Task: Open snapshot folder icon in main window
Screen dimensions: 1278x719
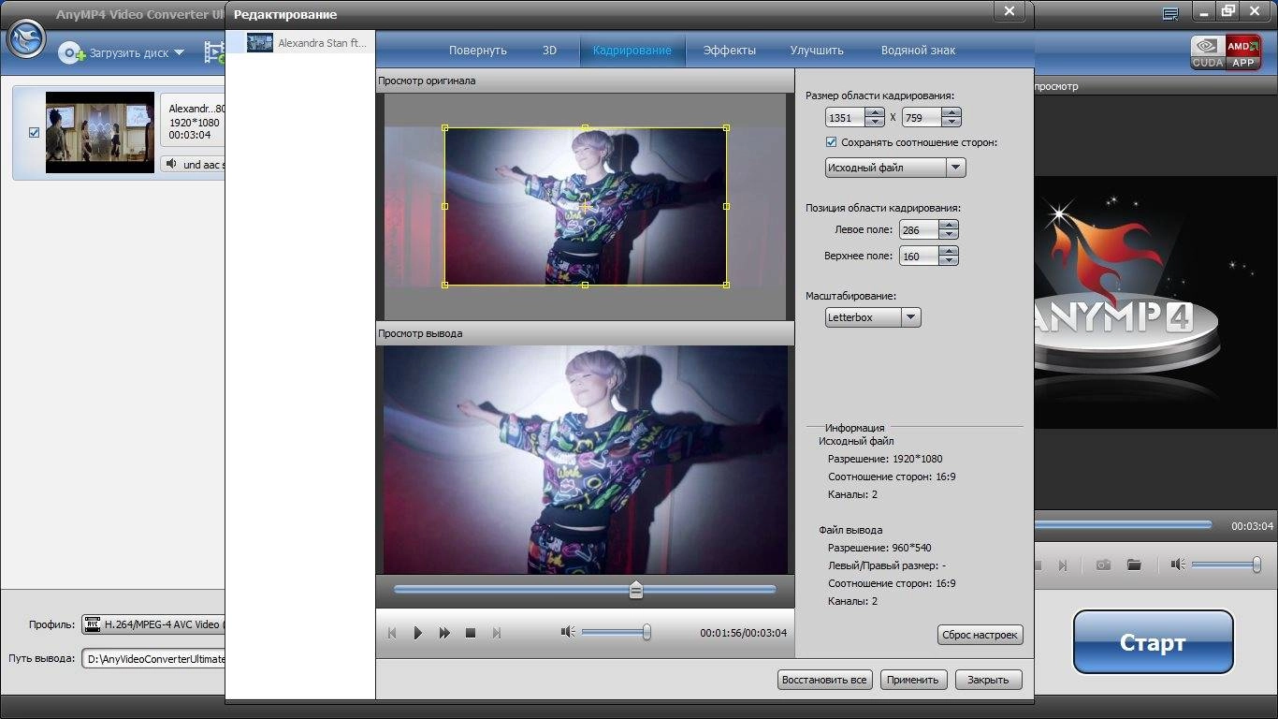Action: point(1134,565)
